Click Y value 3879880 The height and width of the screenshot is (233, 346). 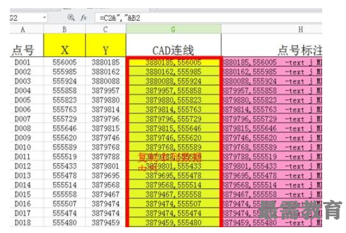coord(105,100)
